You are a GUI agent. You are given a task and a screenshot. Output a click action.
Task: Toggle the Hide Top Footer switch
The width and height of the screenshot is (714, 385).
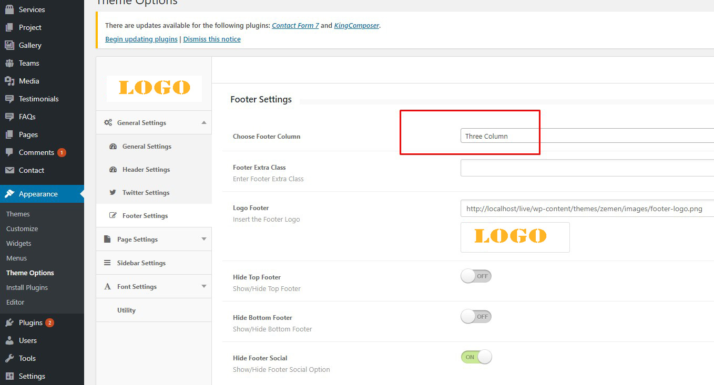[476, 276]
